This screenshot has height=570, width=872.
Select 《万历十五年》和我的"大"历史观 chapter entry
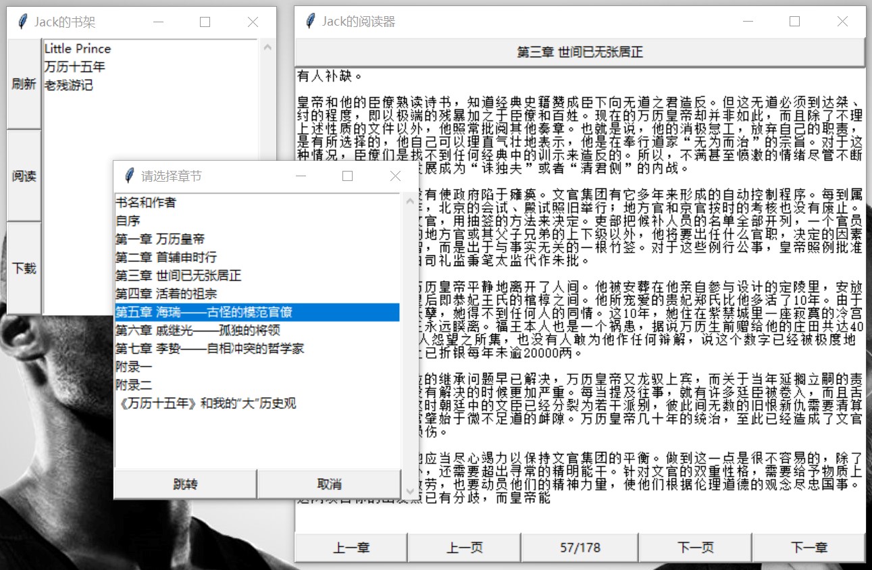pyautogui.click(x=257, y=403)
